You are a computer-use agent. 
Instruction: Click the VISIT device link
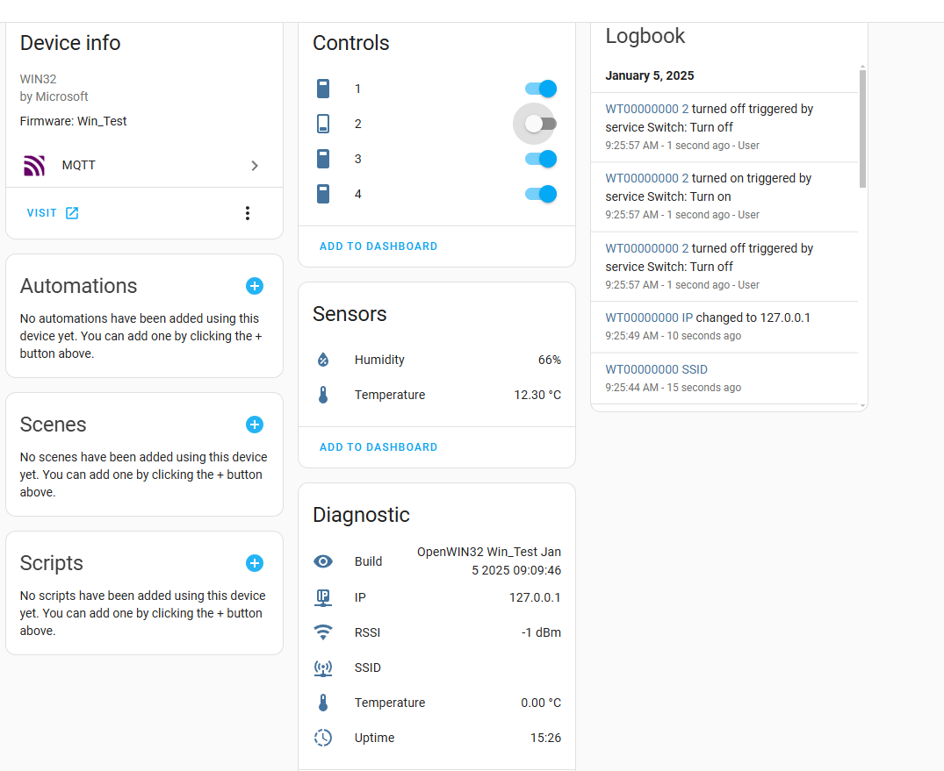click(x=53, y=213)
